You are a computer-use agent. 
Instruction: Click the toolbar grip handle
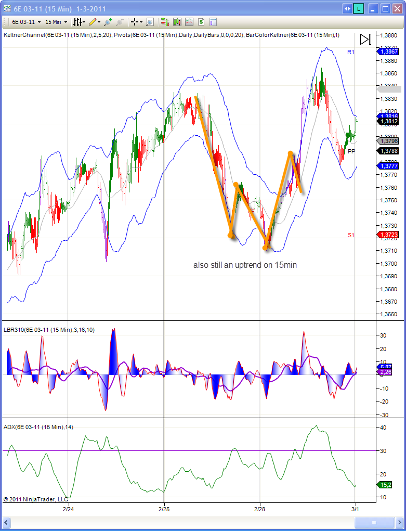(x=5, y=22)
